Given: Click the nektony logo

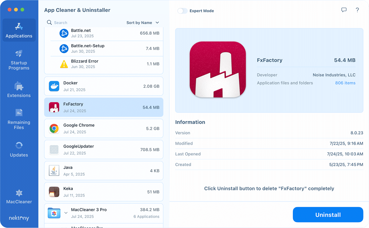Looking at the screenshot, I should (x=19, y=218).
